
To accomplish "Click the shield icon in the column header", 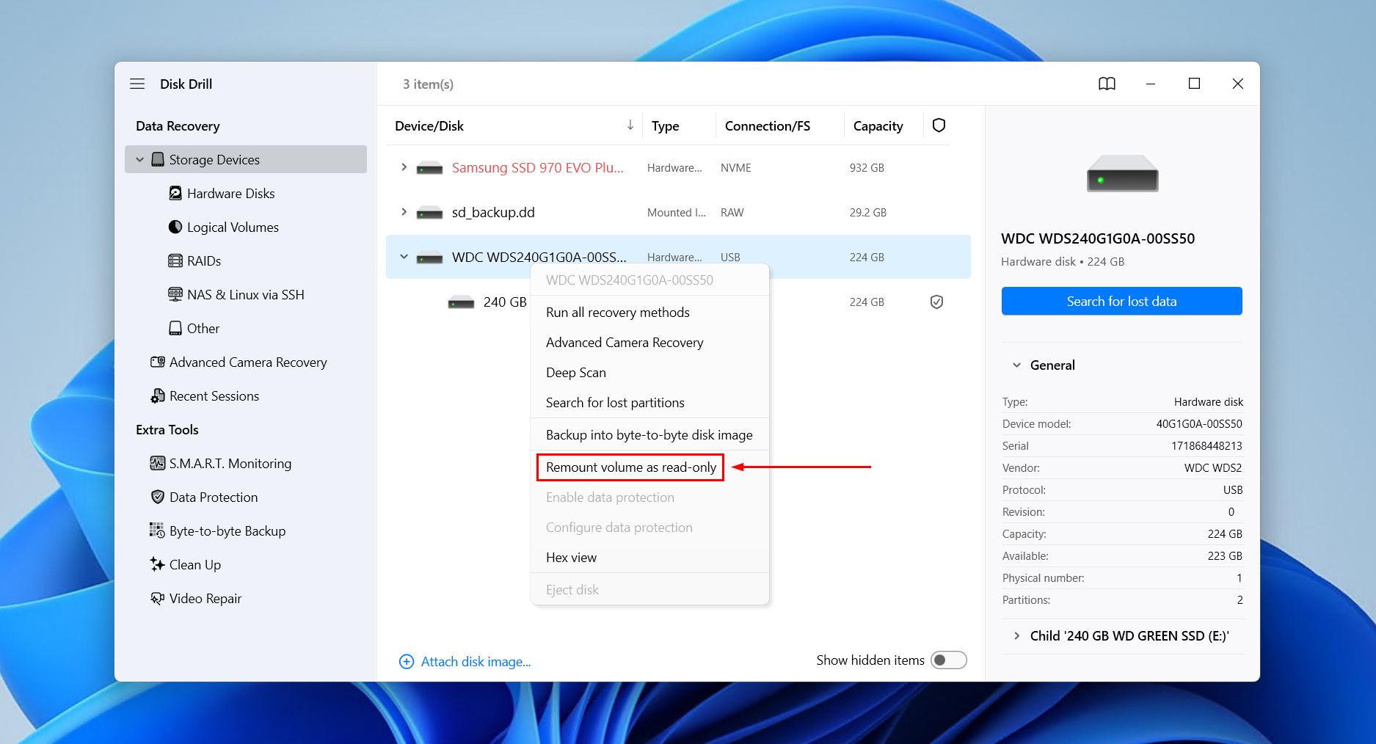I will coord(939,125).
